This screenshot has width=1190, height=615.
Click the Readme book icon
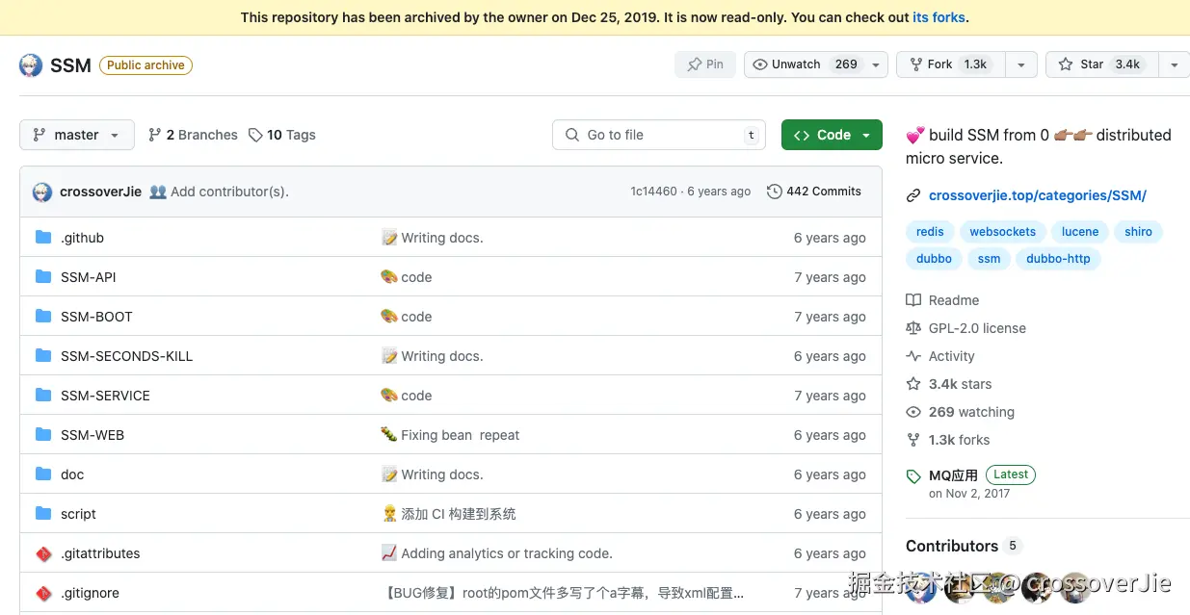913,300
